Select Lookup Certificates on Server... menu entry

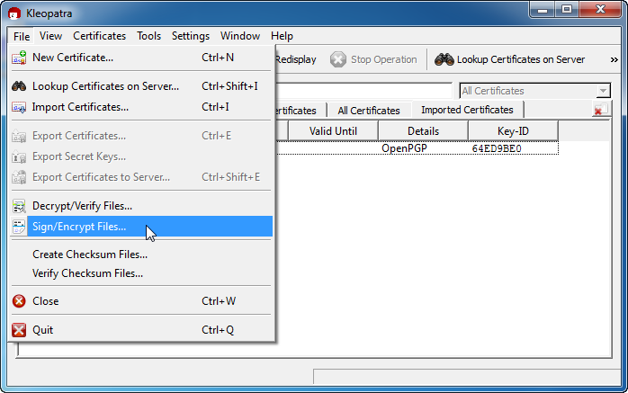click(x=141, y=86)
